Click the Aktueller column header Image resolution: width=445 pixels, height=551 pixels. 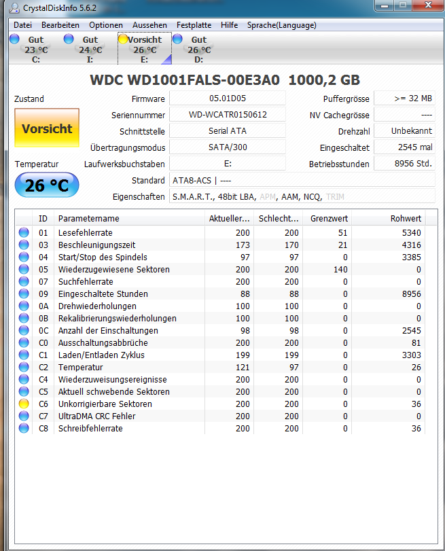coord(229,218)
